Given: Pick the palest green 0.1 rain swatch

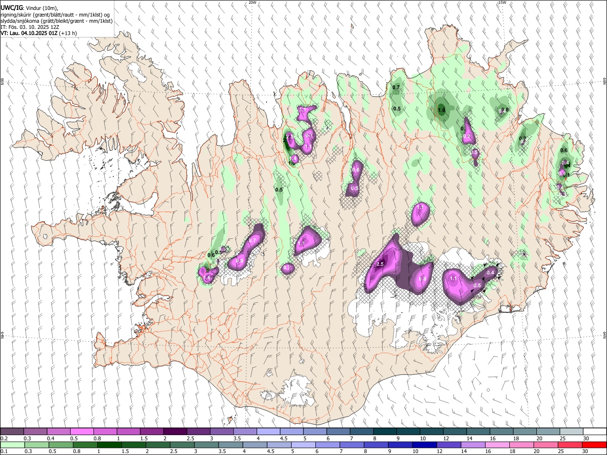Looking at the screenshot, I should tap(12, 445).
